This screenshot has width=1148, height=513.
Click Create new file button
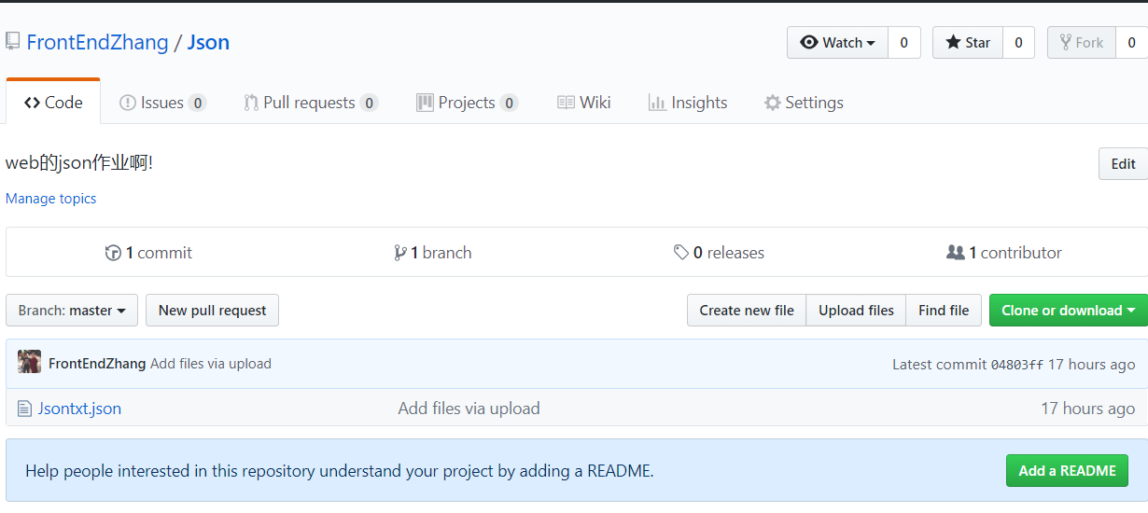coord(747,311)
